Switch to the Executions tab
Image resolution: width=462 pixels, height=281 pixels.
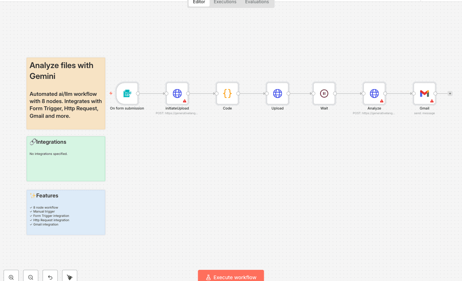pyautogui.click(x=225, y=2)
